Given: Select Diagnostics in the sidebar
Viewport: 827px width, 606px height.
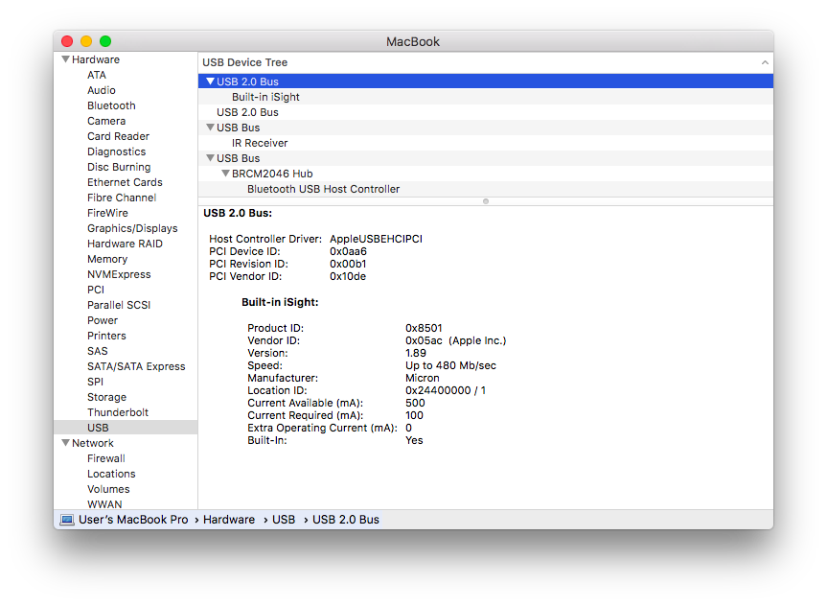Looking at the screenshot, I should (x=116, y=151).
